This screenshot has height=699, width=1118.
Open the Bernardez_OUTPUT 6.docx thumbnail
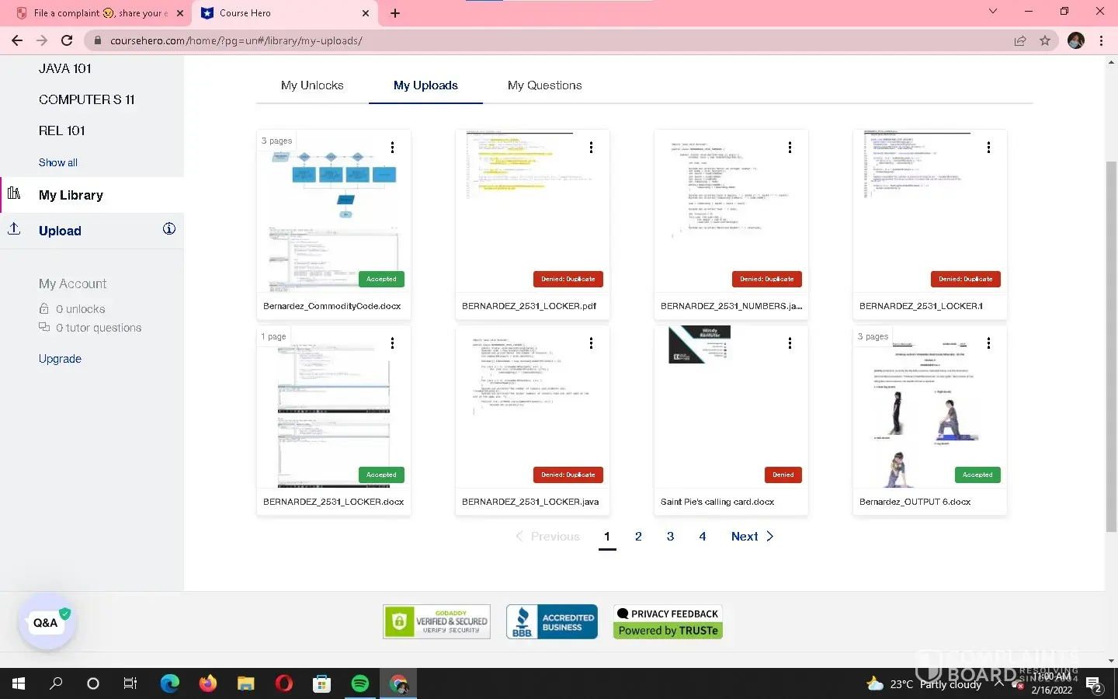tap(930, 405)
